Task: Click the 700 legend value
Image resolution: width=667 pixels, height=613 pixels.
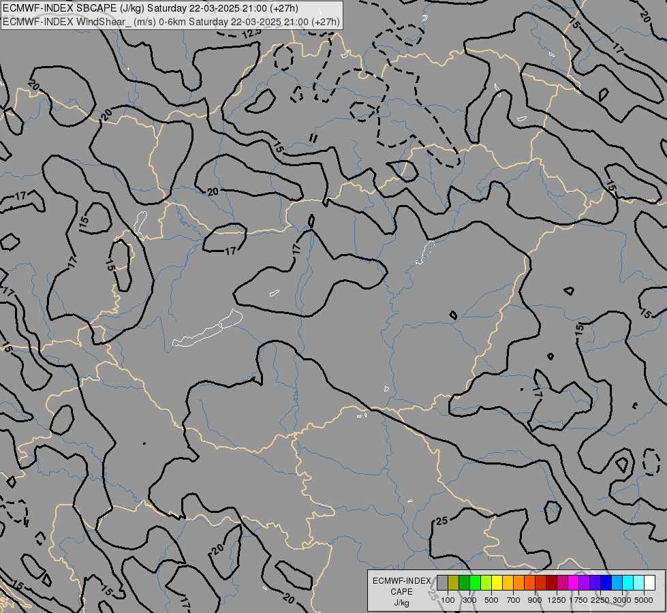Action: click(x=514, y=600)
